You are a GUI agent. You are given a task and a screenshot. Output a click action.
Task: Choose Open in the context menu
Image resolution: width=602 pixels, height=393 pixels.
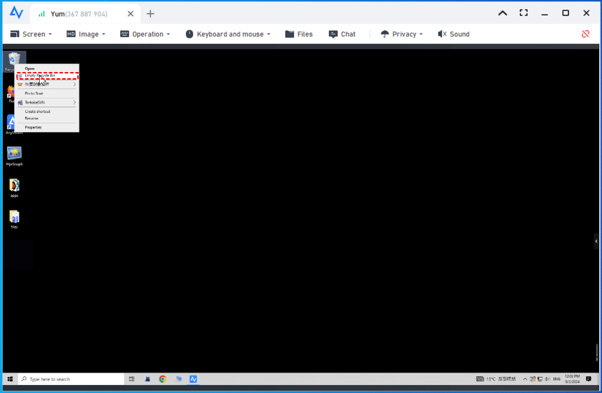tap(47, 69)
